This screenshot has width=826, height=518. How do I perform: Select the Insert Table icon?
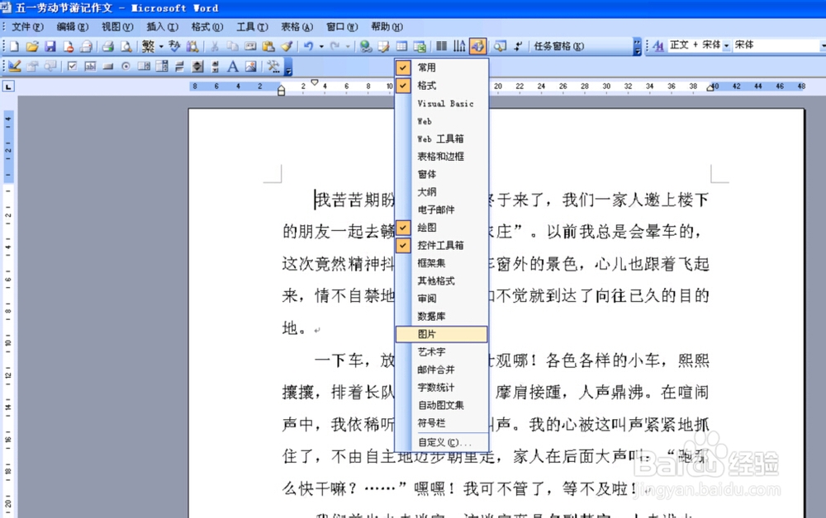[402, 45]
